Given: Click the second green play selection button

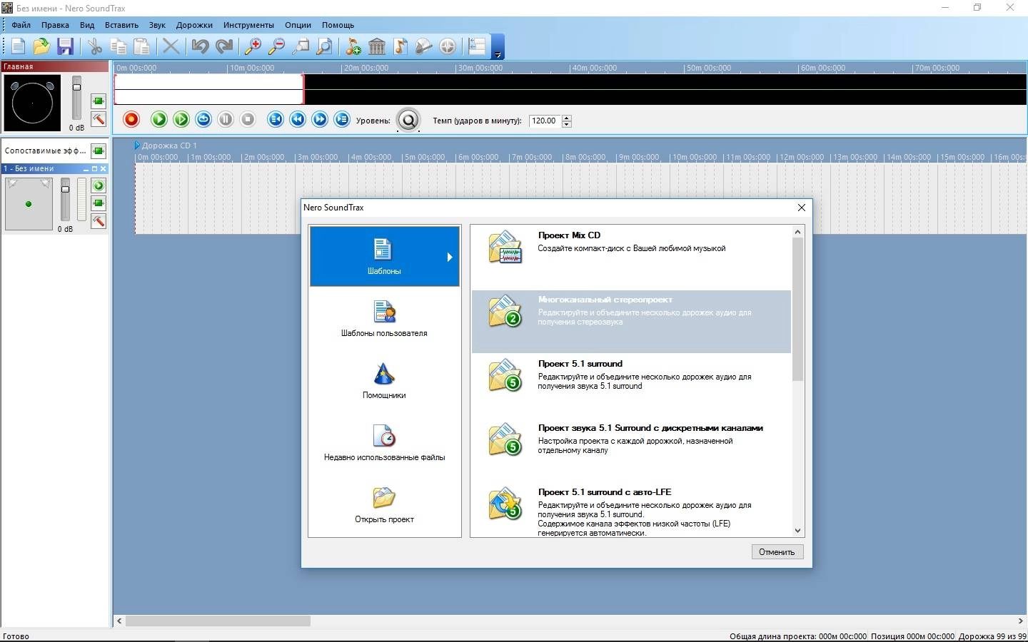Looking at the screenshot, I should (181, 119).
